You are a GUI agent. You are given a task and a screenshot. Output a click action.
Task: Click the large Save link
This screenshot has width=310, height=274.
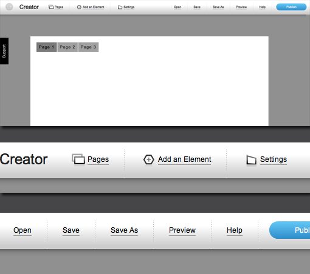(71, 230)
